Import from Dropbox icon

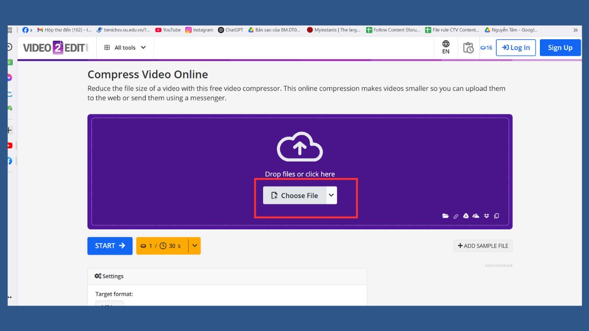[x=486, y=216]
